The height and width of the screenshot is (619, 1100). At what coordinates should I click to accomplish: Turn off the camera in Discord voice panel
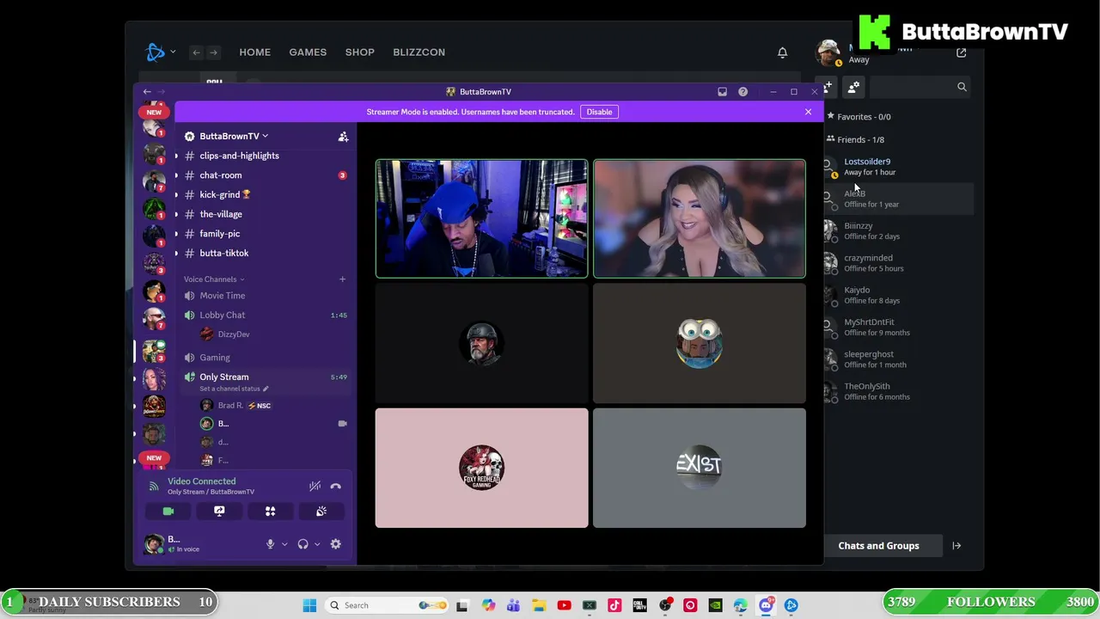click(168, 512)
